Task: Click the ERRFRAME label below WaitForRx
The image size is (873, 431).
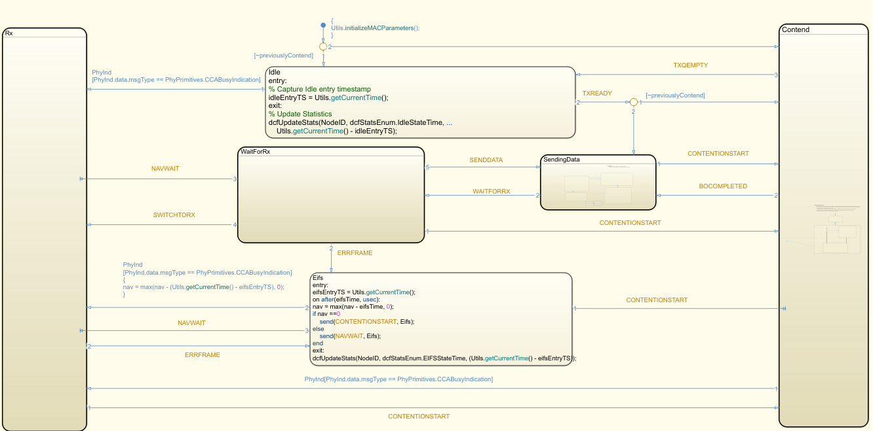Action: click(x=355, y=252)
